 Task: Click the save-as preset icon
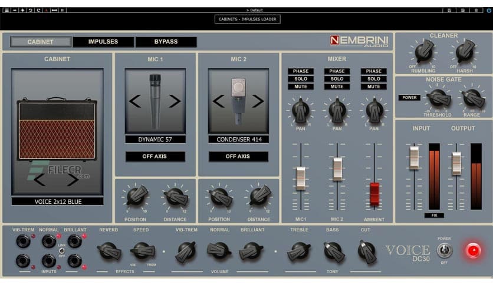click(463, 11)
